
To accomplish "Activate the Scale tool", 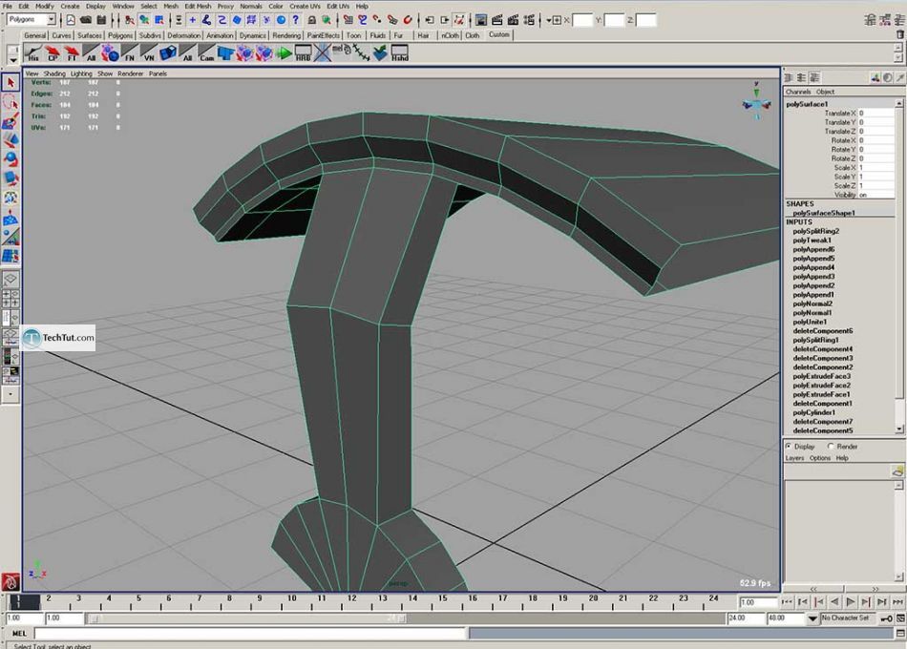I will [x=11, y=178].
